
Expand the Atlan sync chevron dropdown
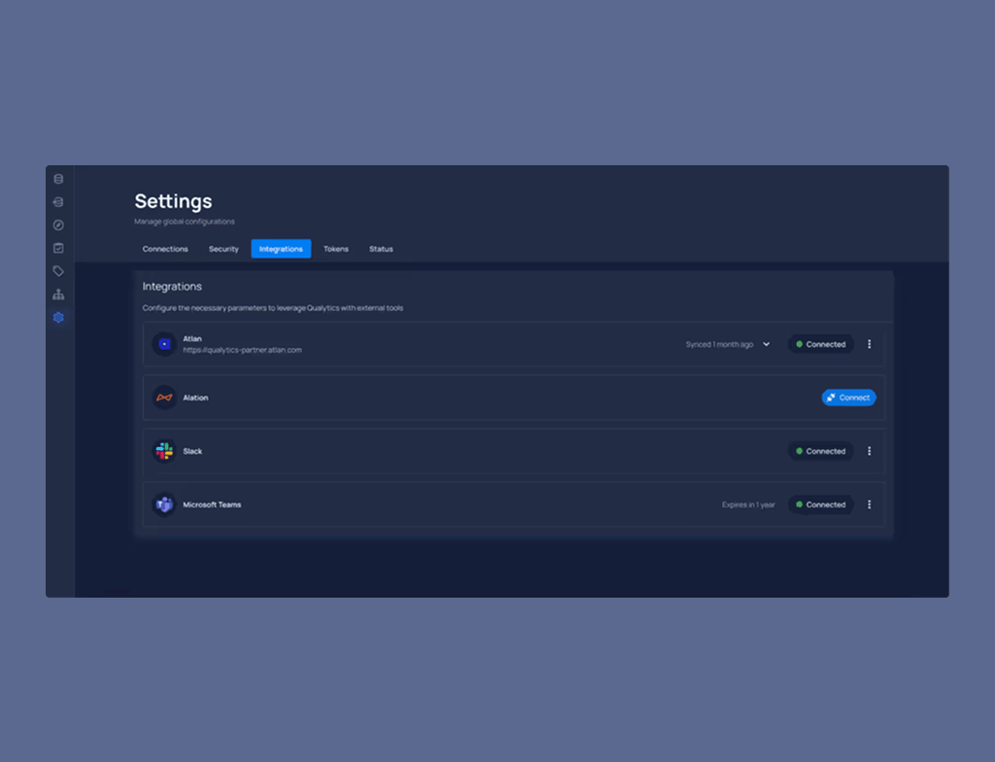click(767, 344)
